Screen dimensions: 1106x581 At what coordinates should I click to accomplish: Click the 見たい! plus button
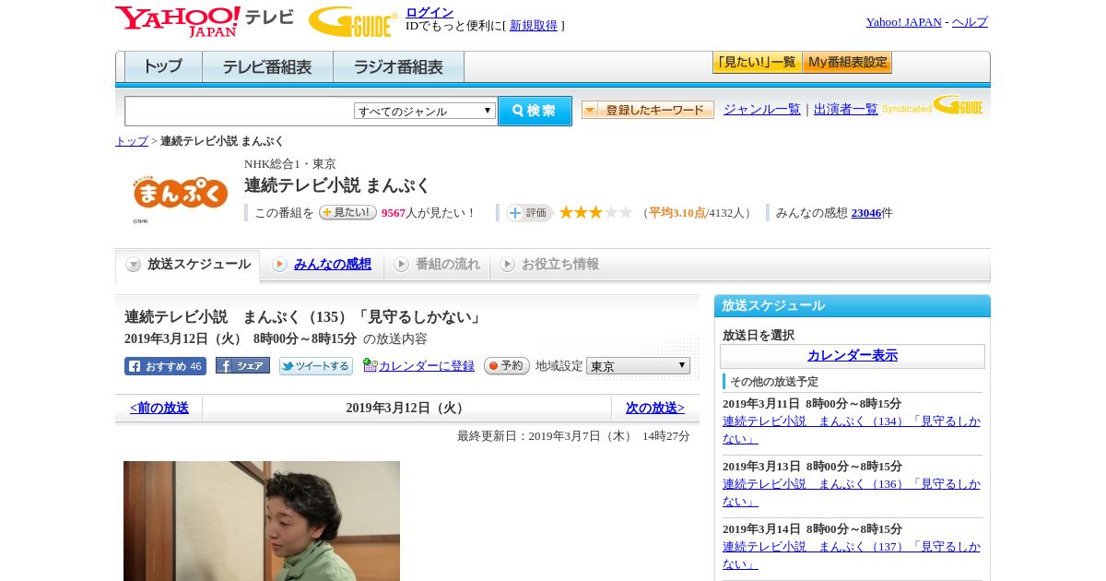point(347,212)
